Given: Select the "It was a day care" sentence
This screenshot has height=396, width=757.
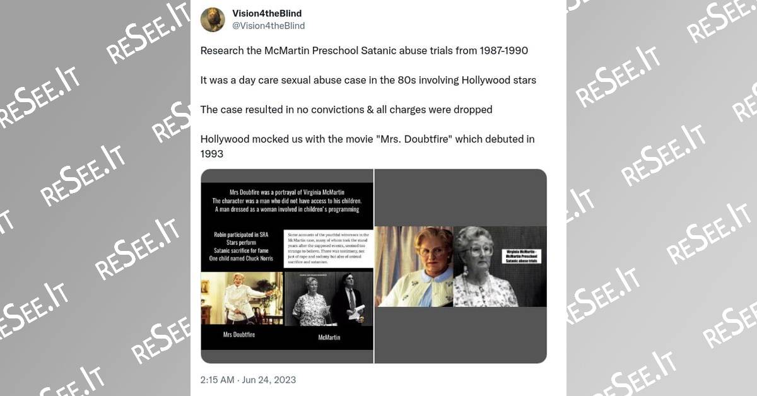Looking at the screenshot, I should (368, 80).
